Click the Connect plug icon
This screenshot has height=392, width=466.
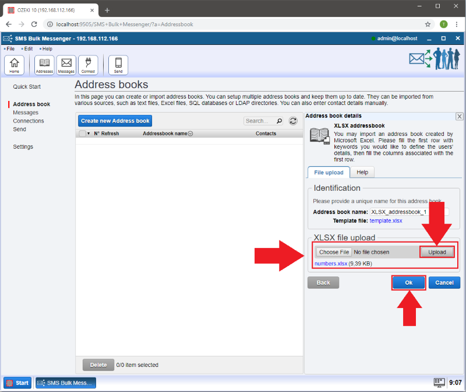[88, 65]
